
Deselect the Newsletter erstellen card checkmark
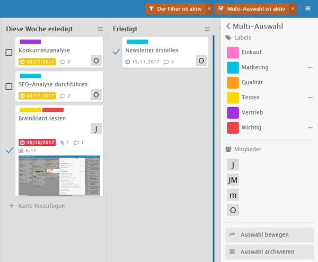116,51
